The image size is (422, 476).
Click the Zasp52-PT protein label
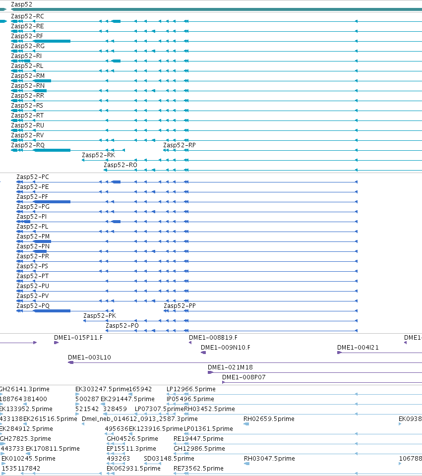[33, 276]
